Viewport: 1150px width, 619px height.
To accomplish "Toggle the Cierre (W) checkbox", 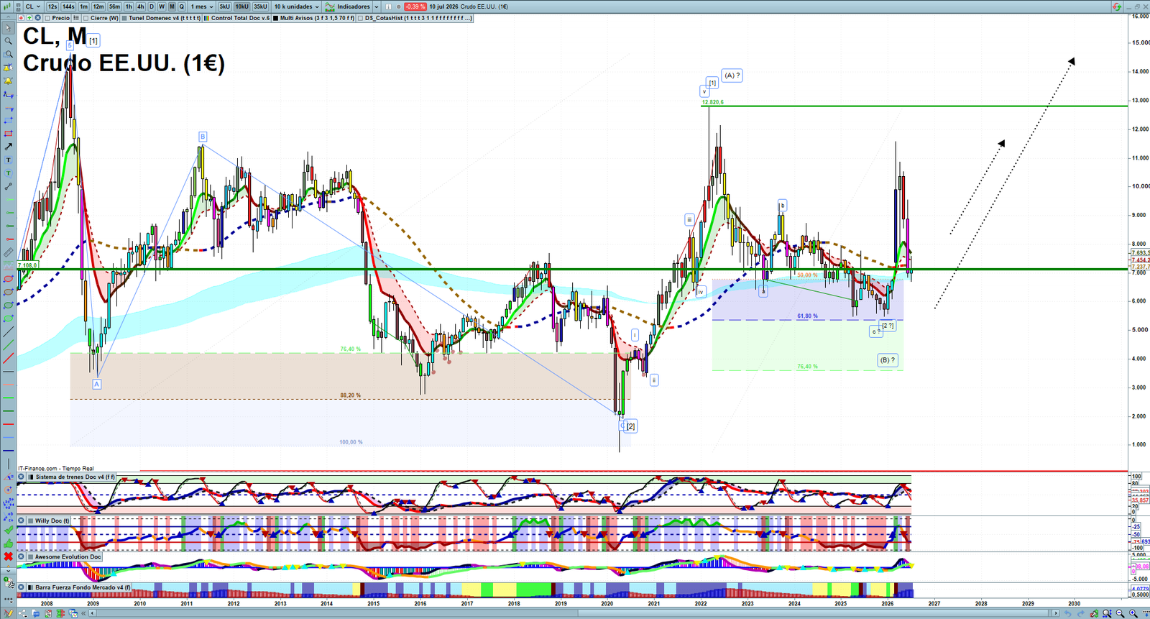I will [86, 18].
